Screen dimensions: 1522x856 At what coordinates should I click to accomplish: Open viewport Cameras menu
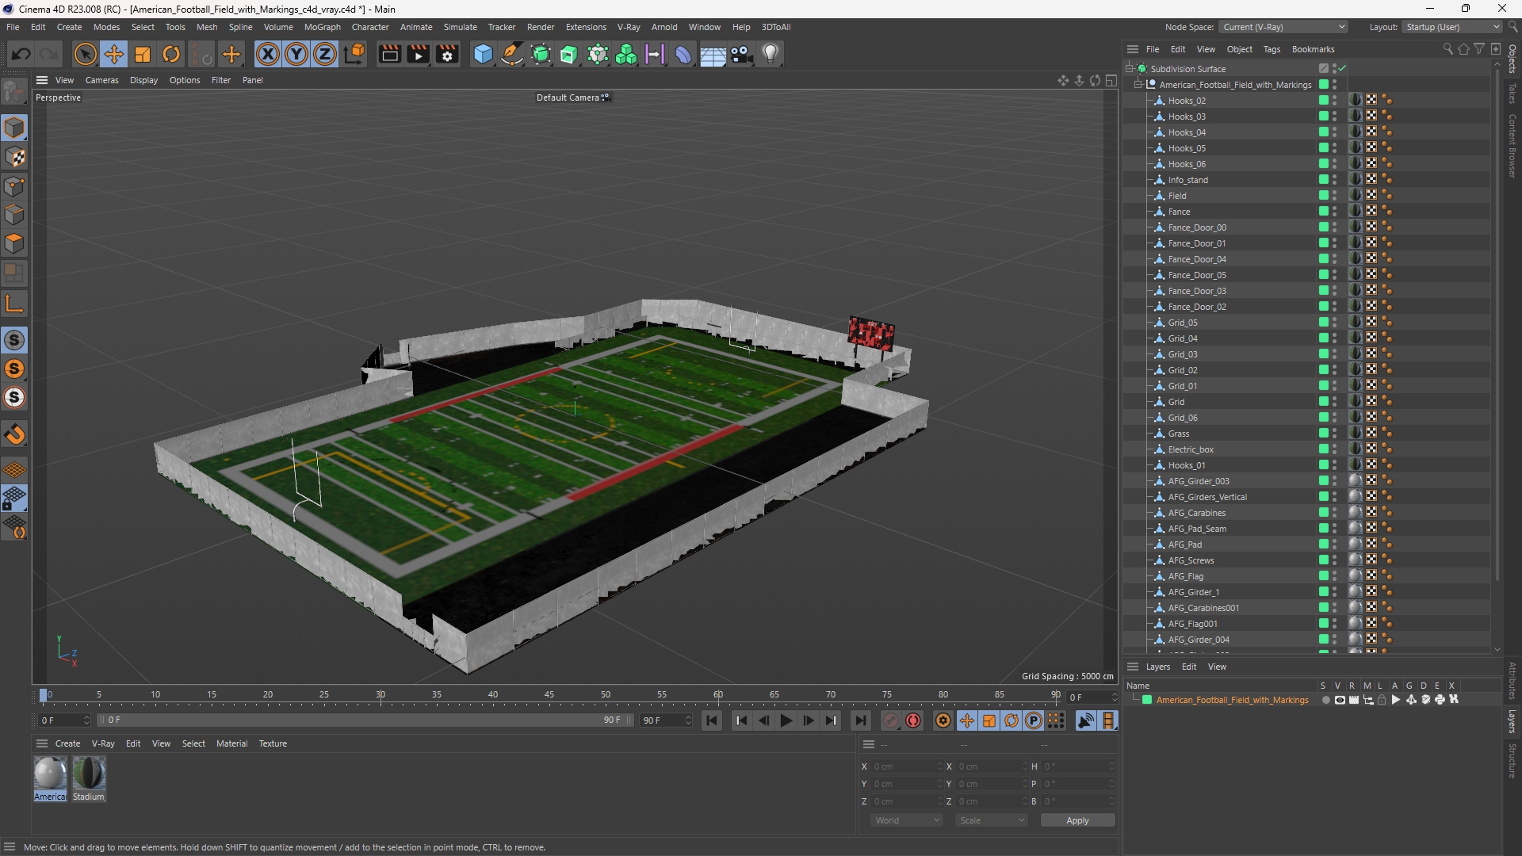101,80
